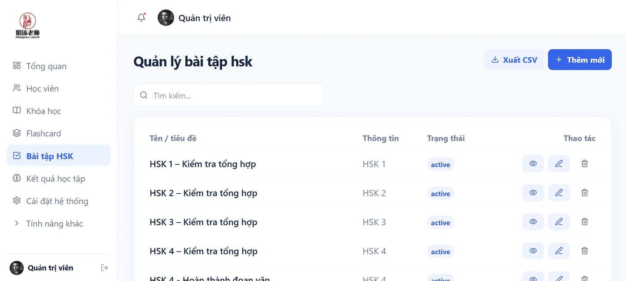The height and width of the screenshot is (281, 627).
Task: Open Cài đặt hệ thống settings
Action: click(59, 201)
